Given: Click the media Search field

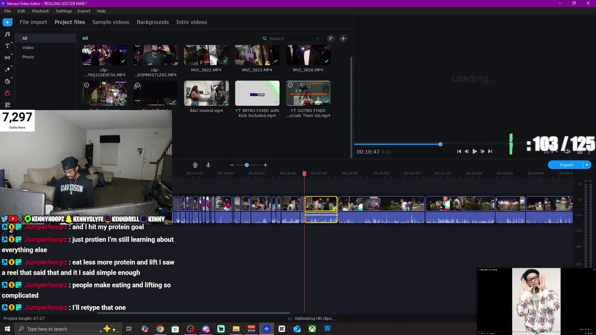Looking at the screenshot, I should (291, 39).
